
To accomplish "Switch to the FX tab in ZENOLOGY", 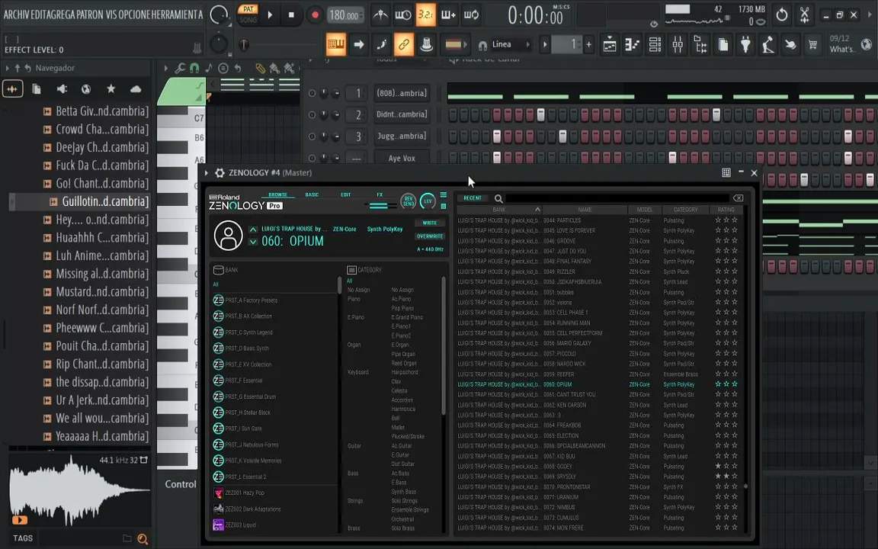I will click(x=380, y=195).
